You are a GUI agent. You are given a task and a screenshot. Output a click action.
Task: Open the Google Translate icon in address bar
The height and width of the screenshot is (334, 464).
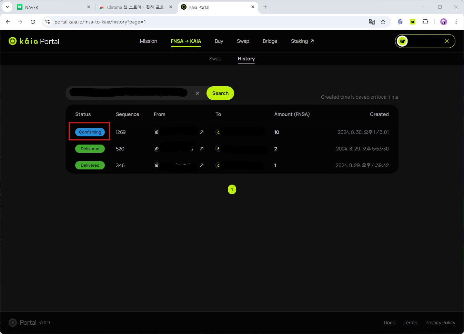pos(372,22)
